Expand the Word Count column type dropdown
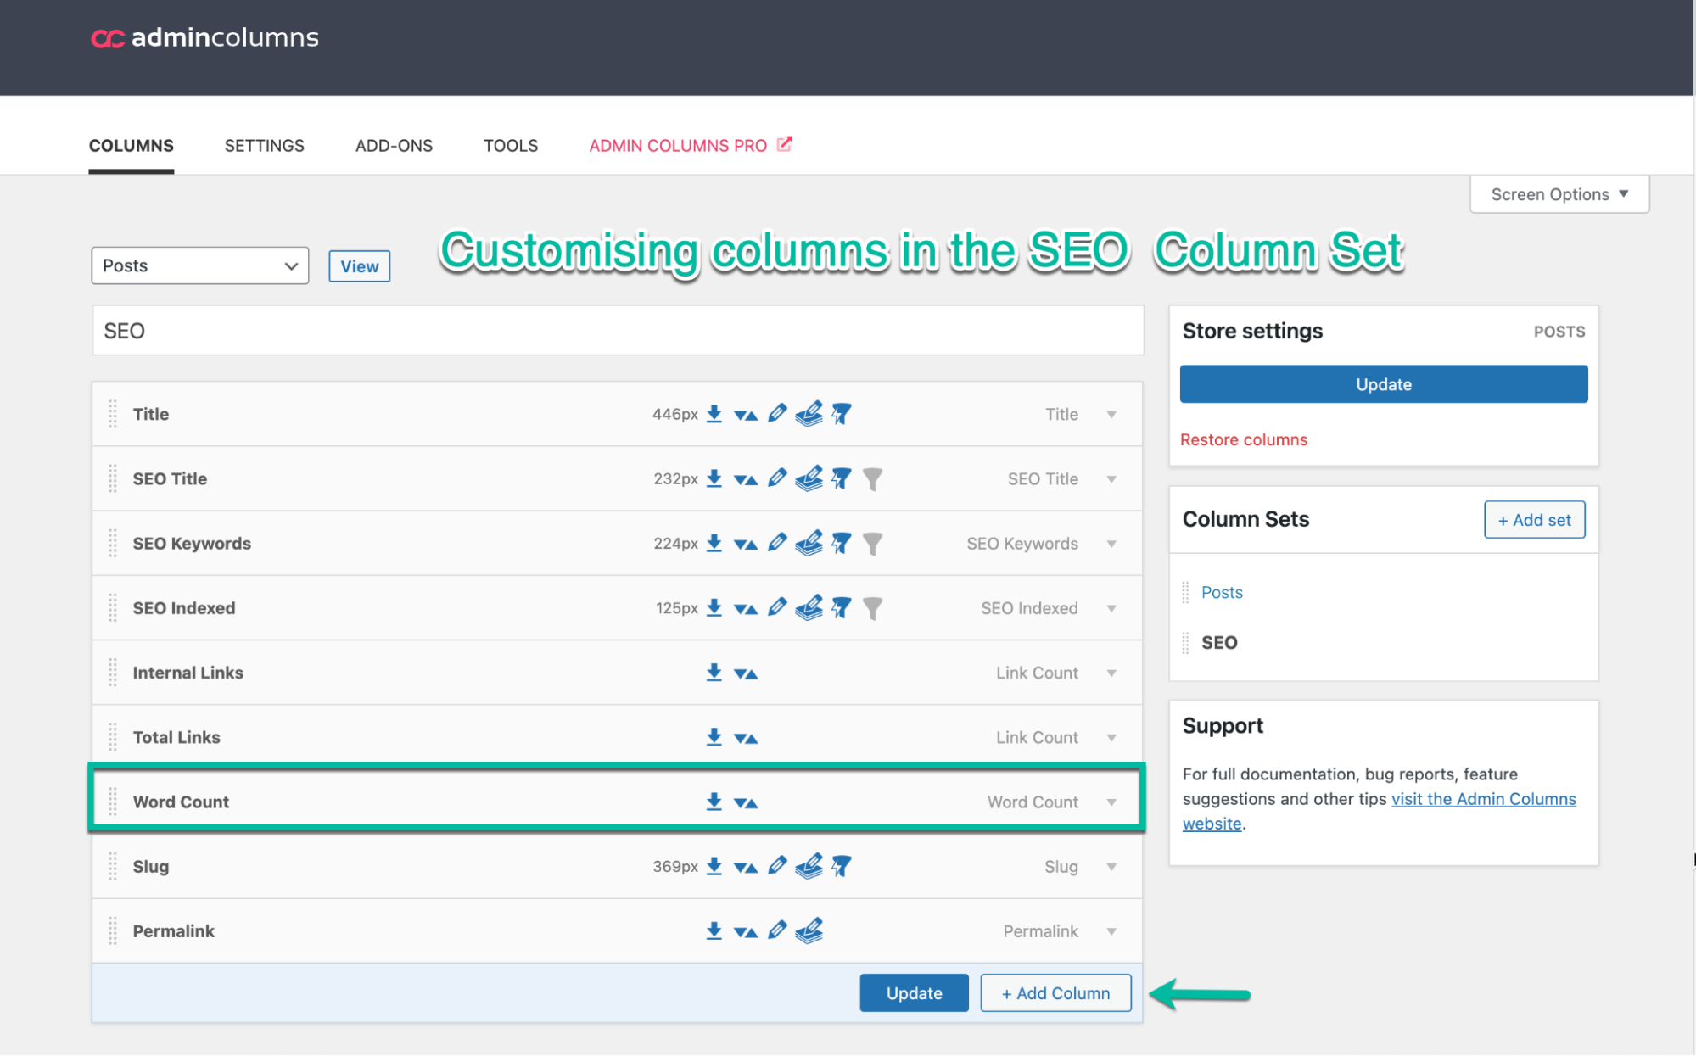The height and width of the screenshot is (1056, 1696). point(1110,802)
